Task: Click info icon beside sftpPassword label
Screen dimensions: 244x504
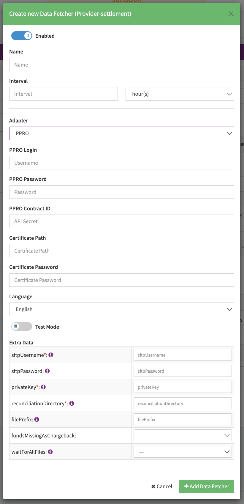Action: (47, 371)
